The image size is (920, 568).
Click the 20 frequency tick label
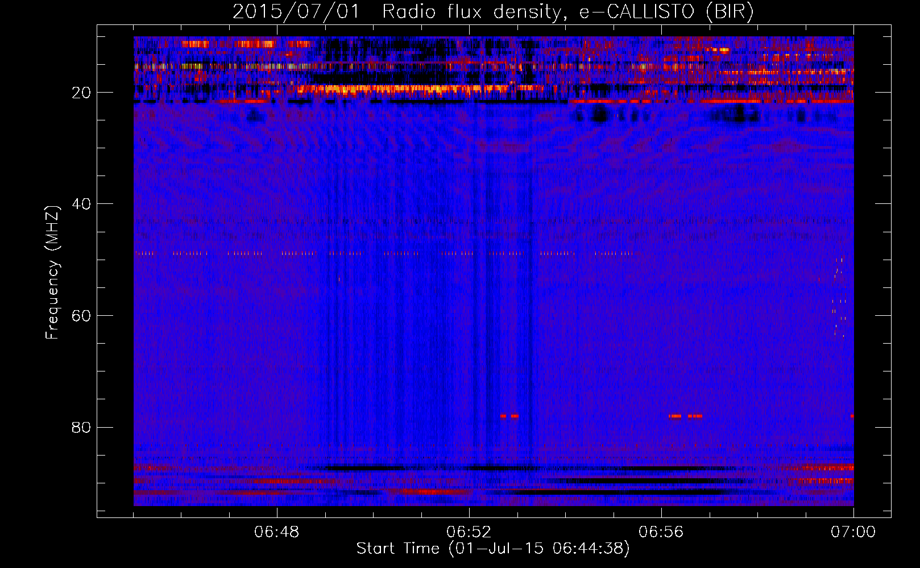[81, 93]
